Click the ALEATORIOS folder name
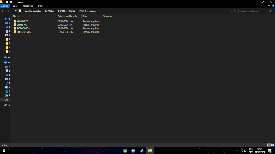This screenshot has width=275, height=154. point(22,21)
